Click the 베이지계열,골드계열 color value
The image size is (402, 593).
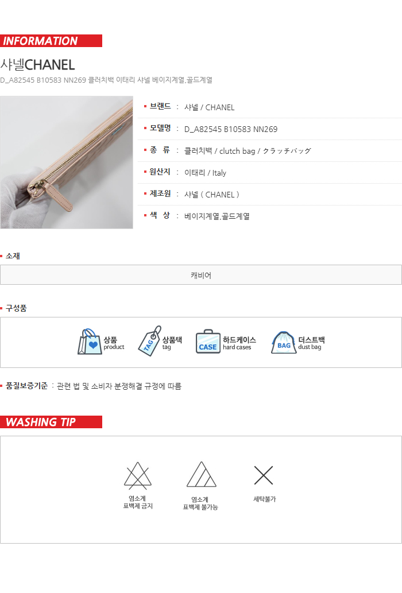pos(217,216)
